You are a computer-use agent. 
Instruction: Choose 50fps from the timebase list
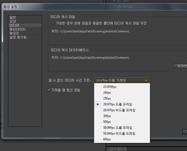coord(122,122)
